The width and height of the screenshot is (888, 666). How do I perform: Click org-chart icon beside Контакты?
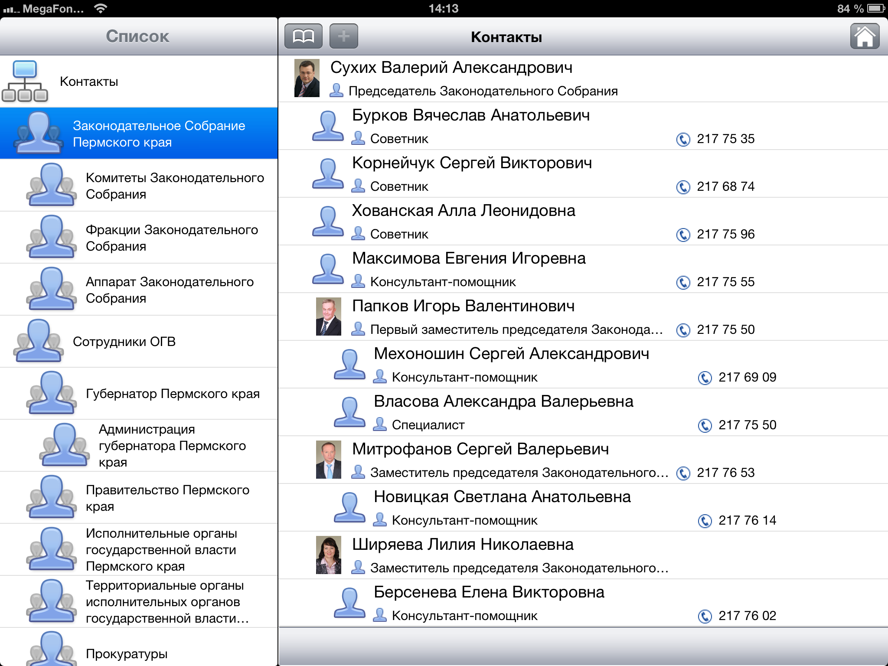tap(25, 82)
